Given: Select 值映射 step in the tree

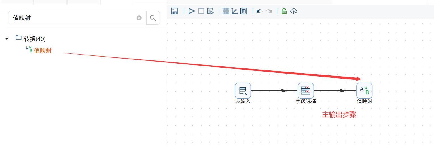Looking at the screenshot, I should pos(39,51).
